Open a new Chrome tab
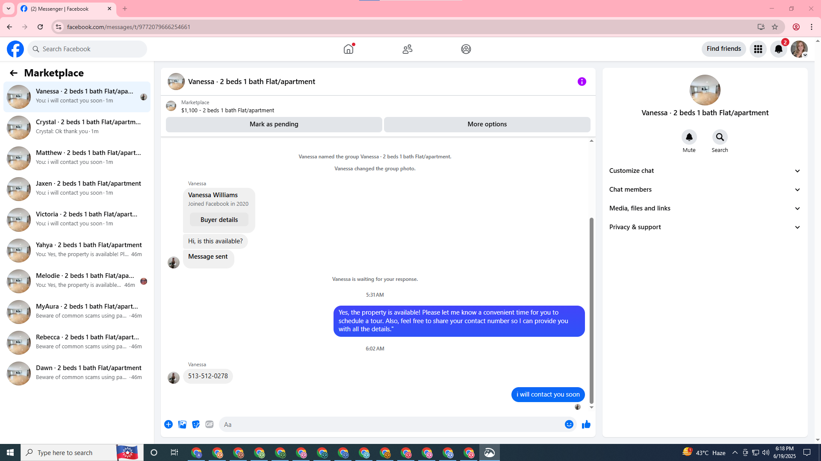 coord(125,9)
